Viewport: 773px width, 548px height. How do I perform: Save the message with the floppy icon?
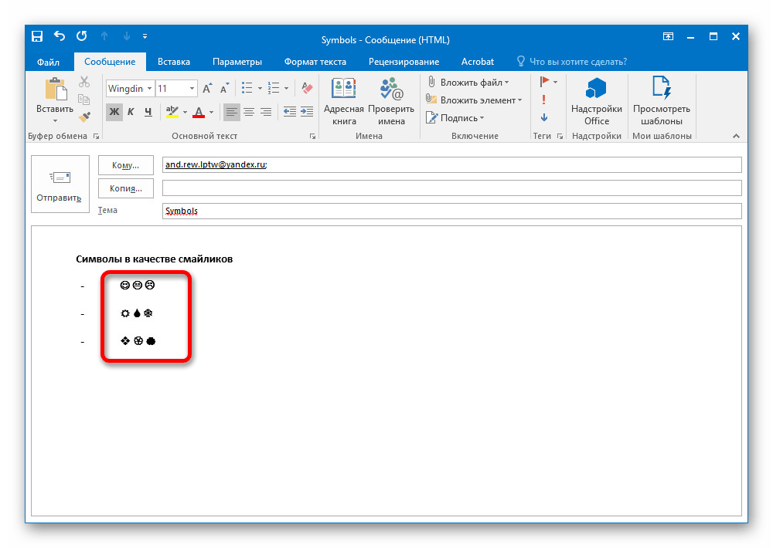pyautogui.click(x=37, y=36)
